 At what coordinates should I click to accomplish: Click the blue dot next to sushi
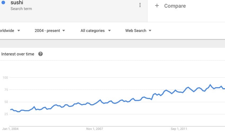point(3,3)
